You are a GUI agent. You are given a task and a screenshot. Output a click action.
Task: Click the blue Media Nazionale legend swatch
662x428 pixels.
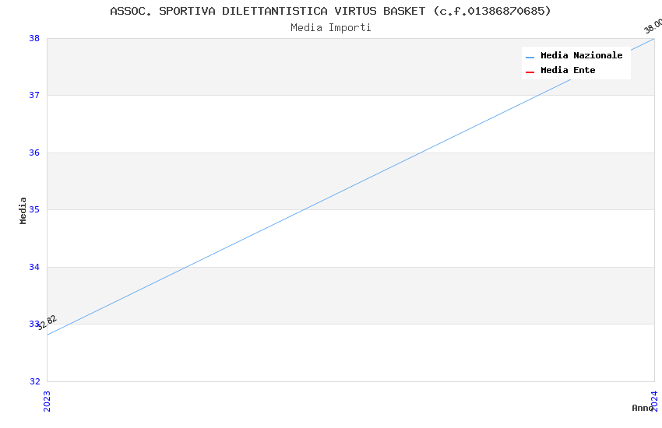(x=530, y=57)
